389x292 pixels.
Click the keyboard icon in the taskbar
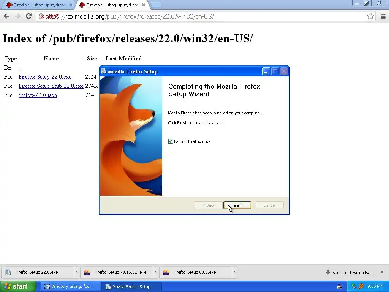pos(340,287)
